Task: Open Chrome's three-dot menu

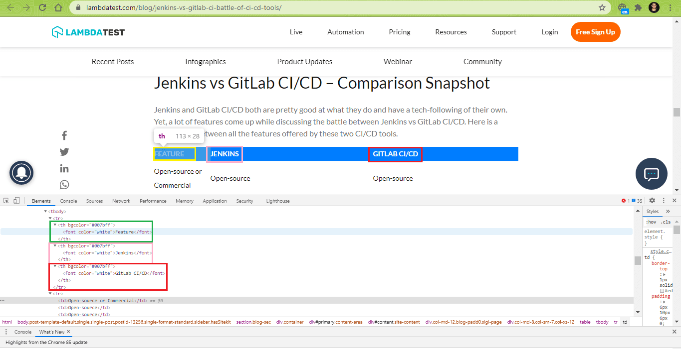Action: (x=670, y=7)
